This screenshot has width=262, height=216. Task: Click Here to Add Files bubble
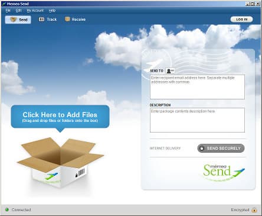pyautogui.click(x=60, y=117)
